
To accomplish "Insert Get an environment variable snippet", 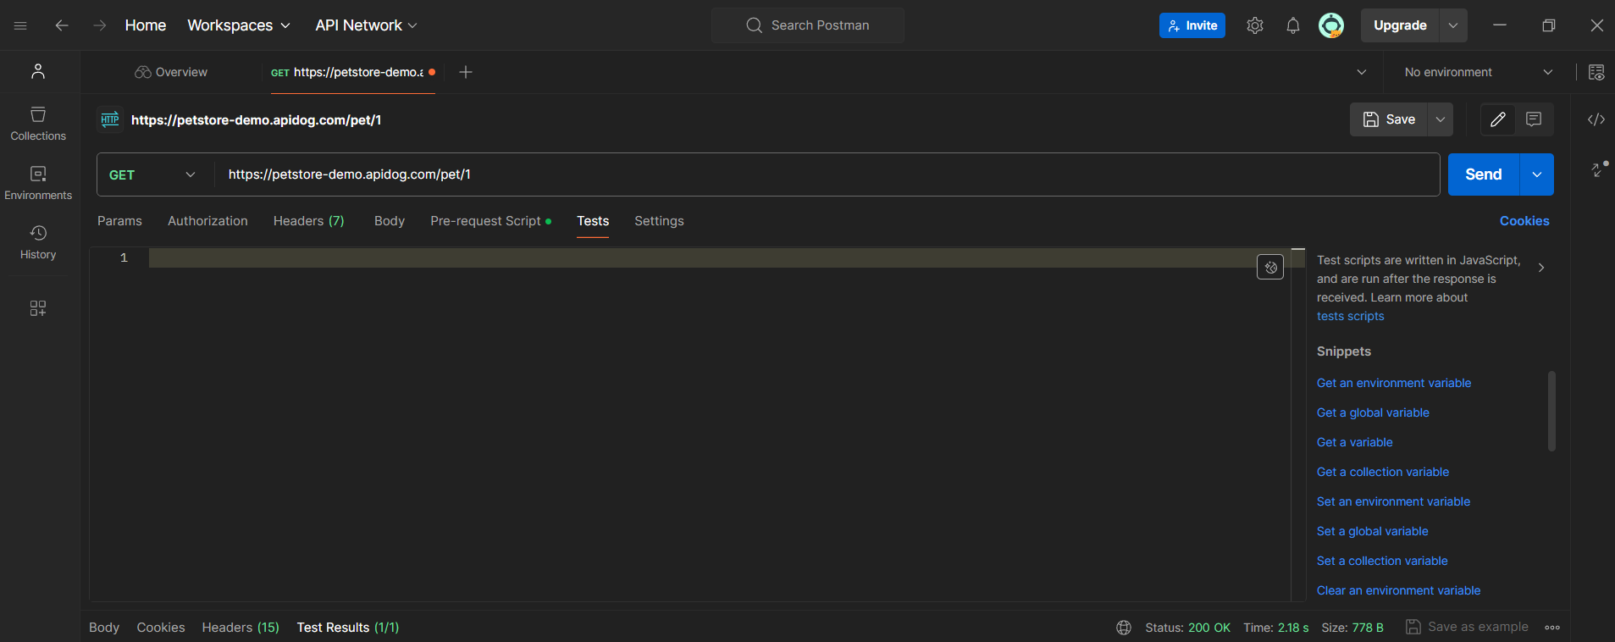I will coord(1394,383).
